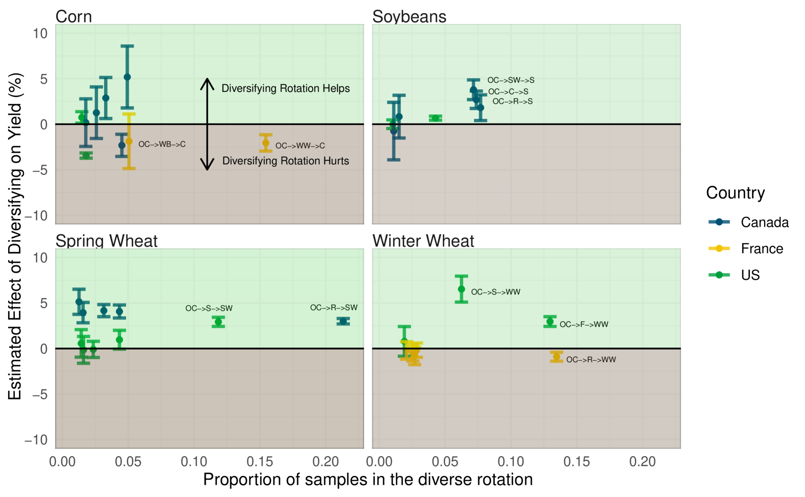Click the Country legend title
This screenshot has height=497, width=805.
[735, 193]
